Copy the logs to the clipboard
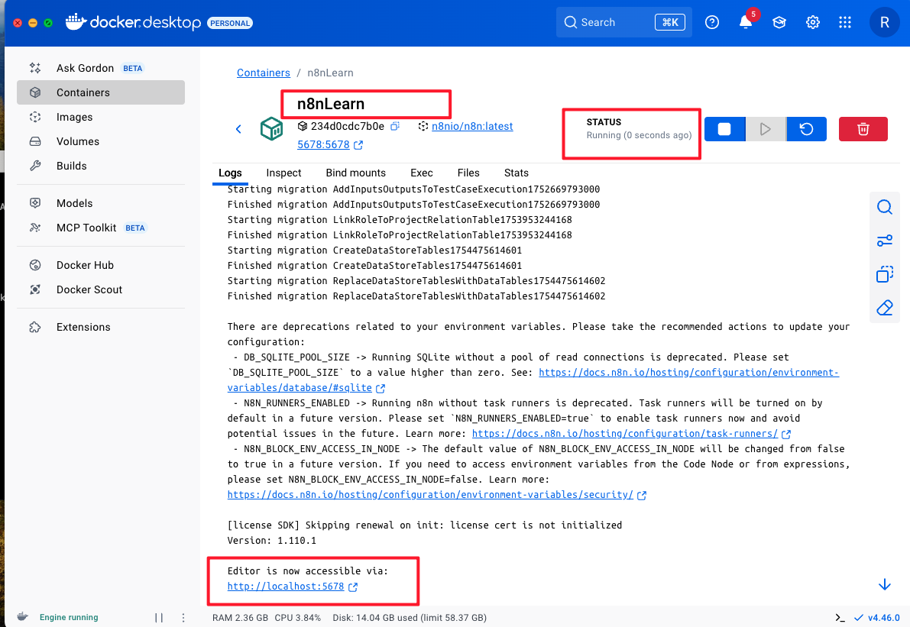Screen dimensions: 910x627 (x=885, y=273)
